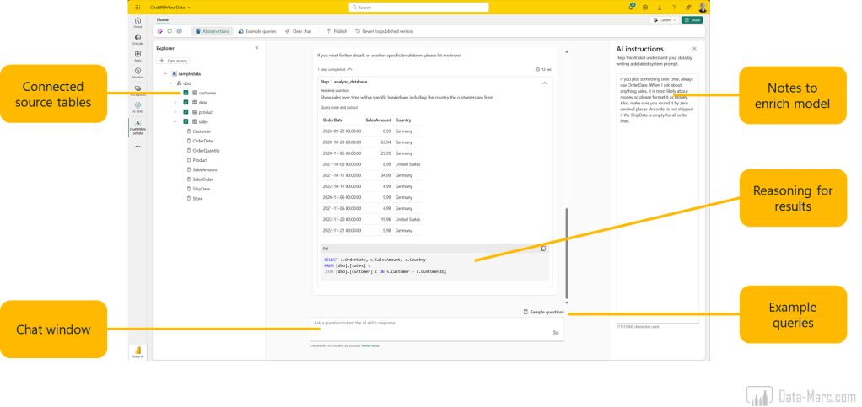The width and height of the screenshot is (862, 407).
Task: Click the refresh icon in the toolbar
Action: click(170, 31)
